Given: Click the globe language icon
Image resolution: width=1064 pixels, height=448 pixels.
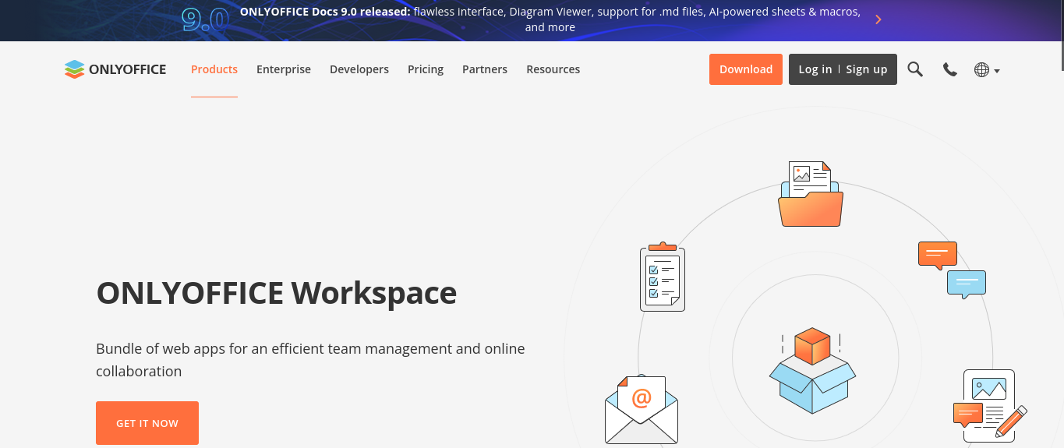Looking at the screenshot, I should (981, 70).
